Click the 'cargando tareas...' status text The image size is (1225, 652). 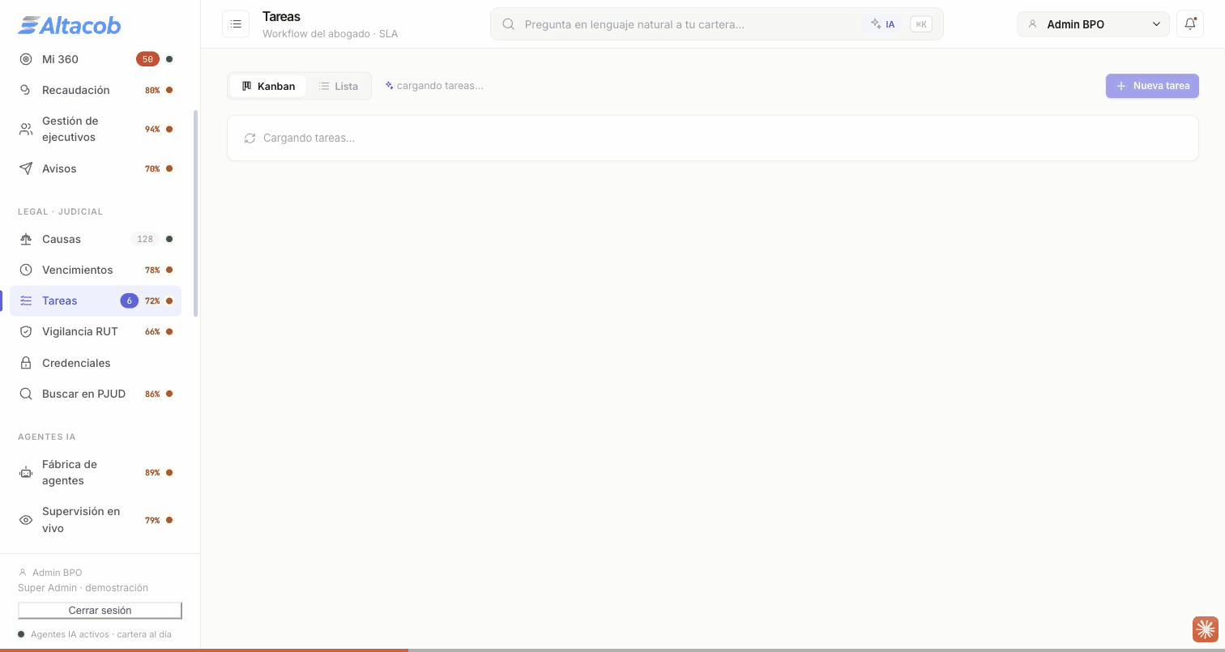click(440, 86)
